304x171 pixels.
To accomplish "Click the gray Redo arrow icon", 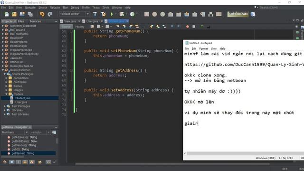I will pos(50,14).
